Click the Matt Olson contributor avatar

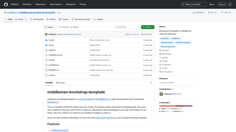(161, 94)
